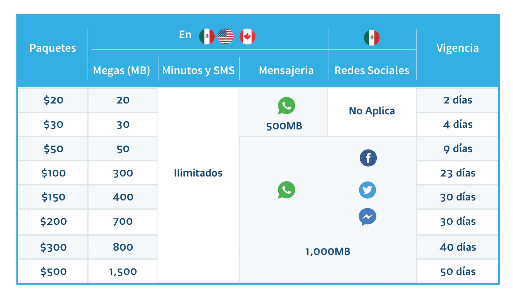Click the WhatsApp icon above 500MB
Screen dimensions: 513x297
286,106
